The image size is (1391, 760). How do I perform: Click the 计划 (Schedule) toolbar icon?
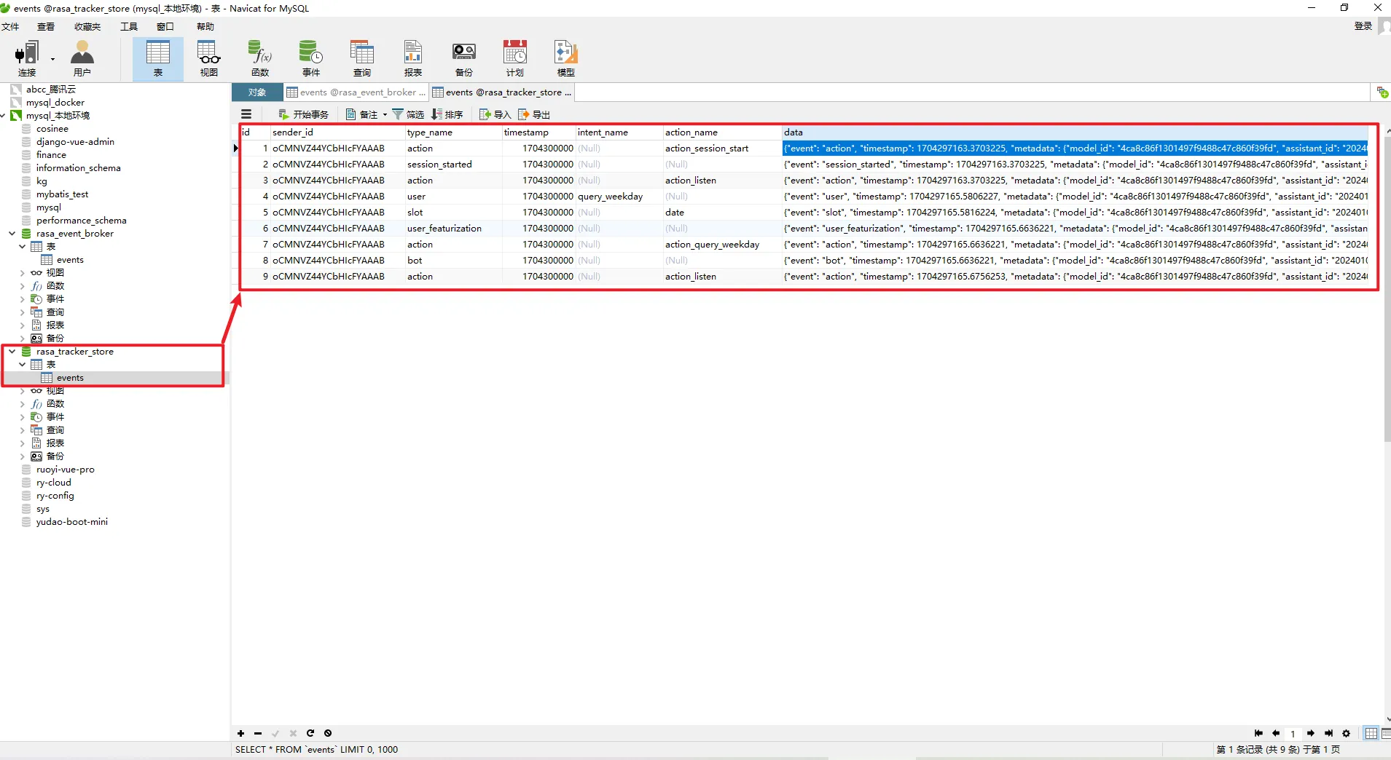pyautogui.click(x=515, y=58)
